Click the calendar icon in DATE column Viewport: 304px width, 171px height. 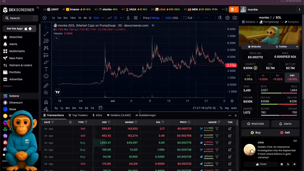[70, 122]
